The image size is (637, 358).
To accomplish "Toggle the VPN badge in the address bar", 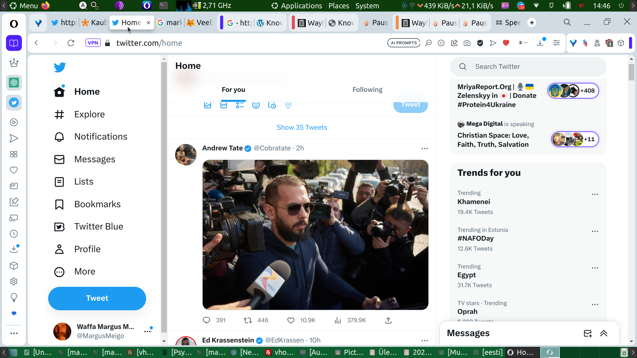I will tap(93, 43).
